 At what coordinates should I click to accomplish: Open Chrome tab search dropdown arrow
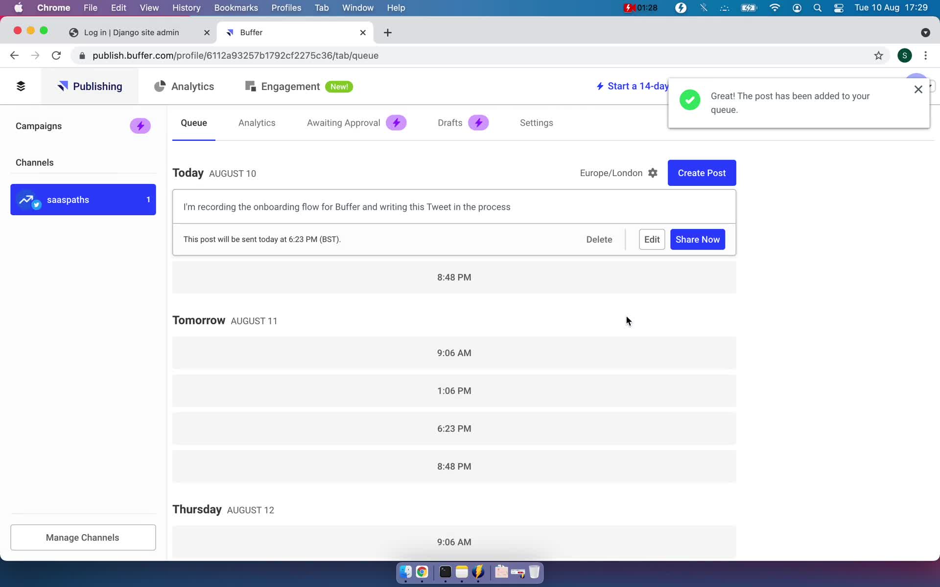click(x=925, y=32)
